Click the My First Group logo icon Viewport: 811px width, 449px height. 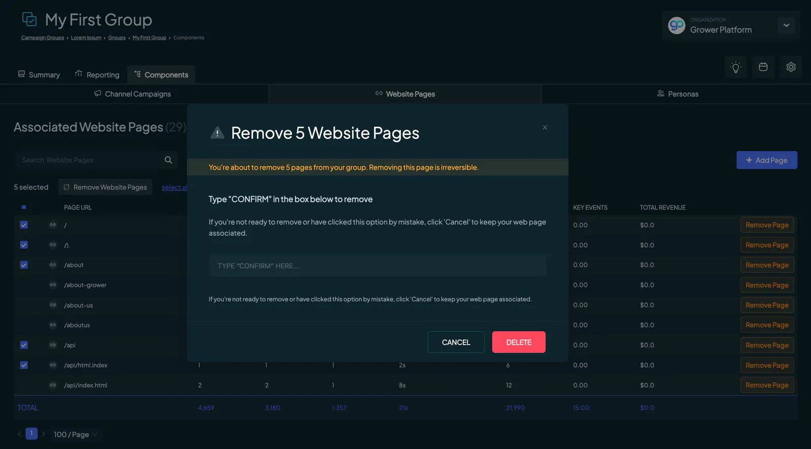(x=29, y=19)
